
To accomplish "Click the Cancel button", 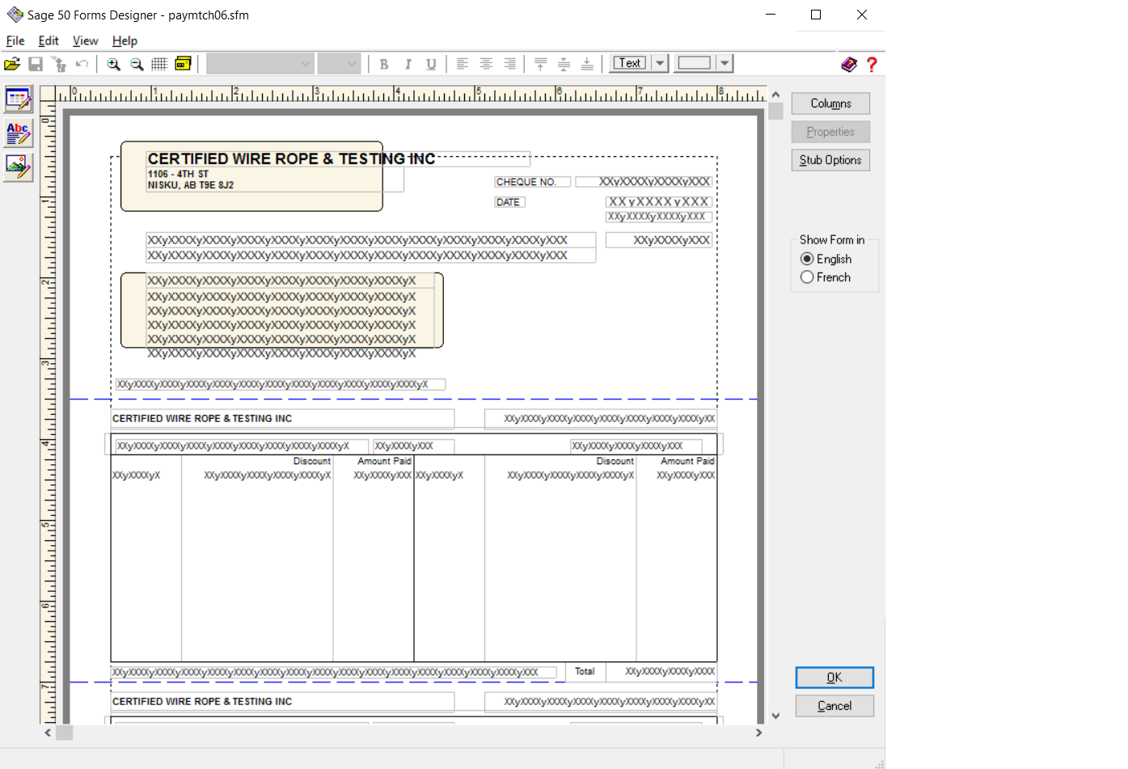I will (x=834, y=706).
